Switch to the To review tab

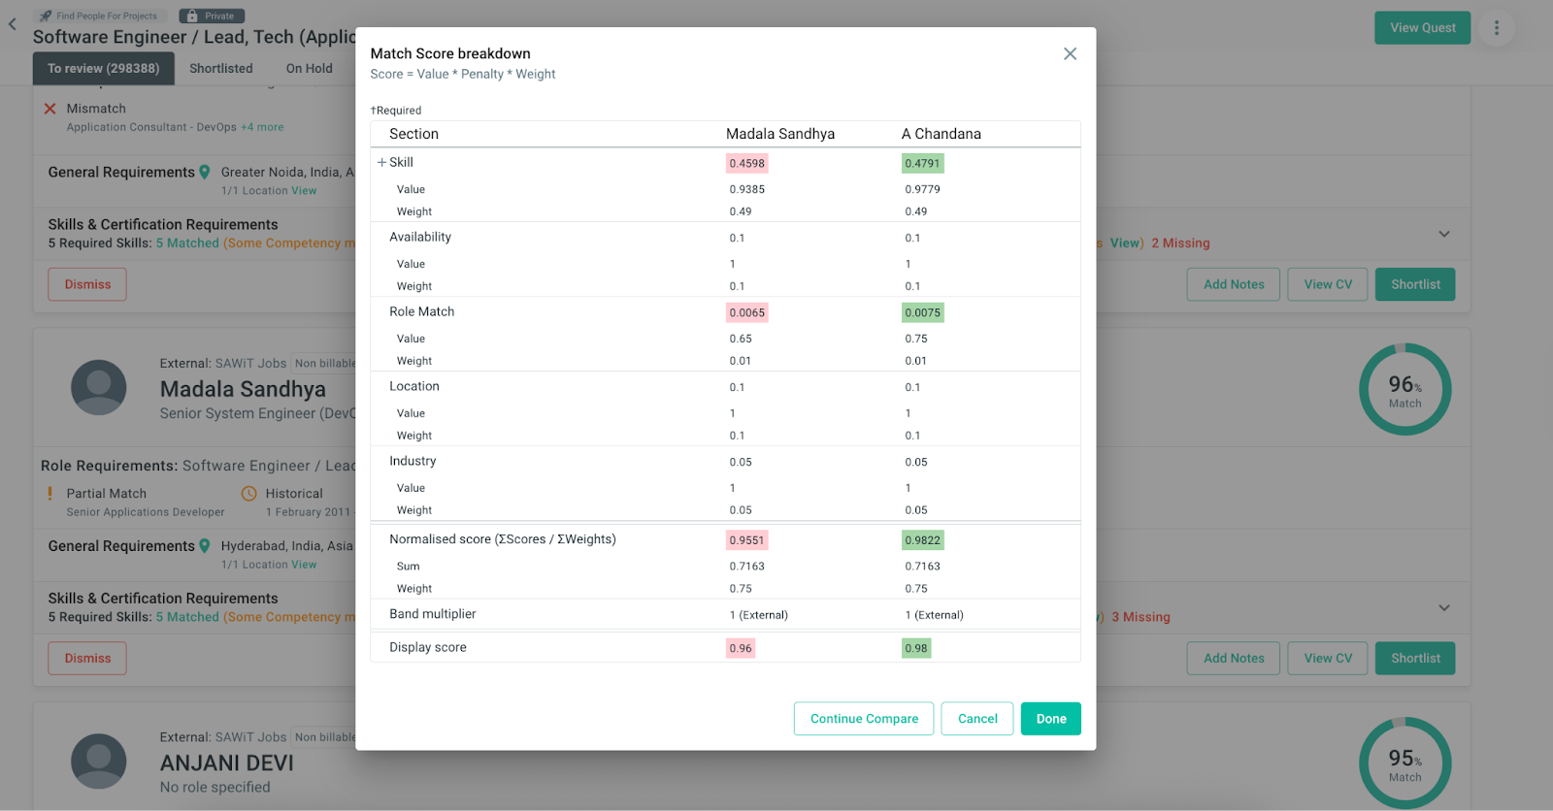point(103,69)
